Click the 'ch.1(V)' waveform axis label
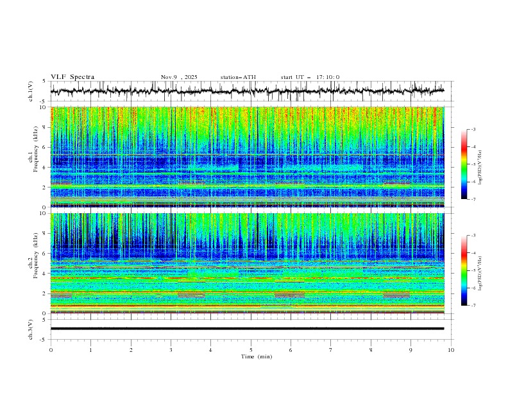Screen dimensions: 508x393 [x=31, y=91]
